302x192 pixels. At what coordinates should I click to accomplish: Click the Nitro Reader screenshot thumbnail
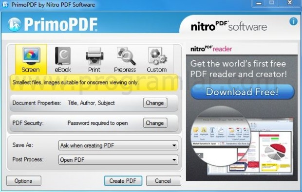(243, 140)
